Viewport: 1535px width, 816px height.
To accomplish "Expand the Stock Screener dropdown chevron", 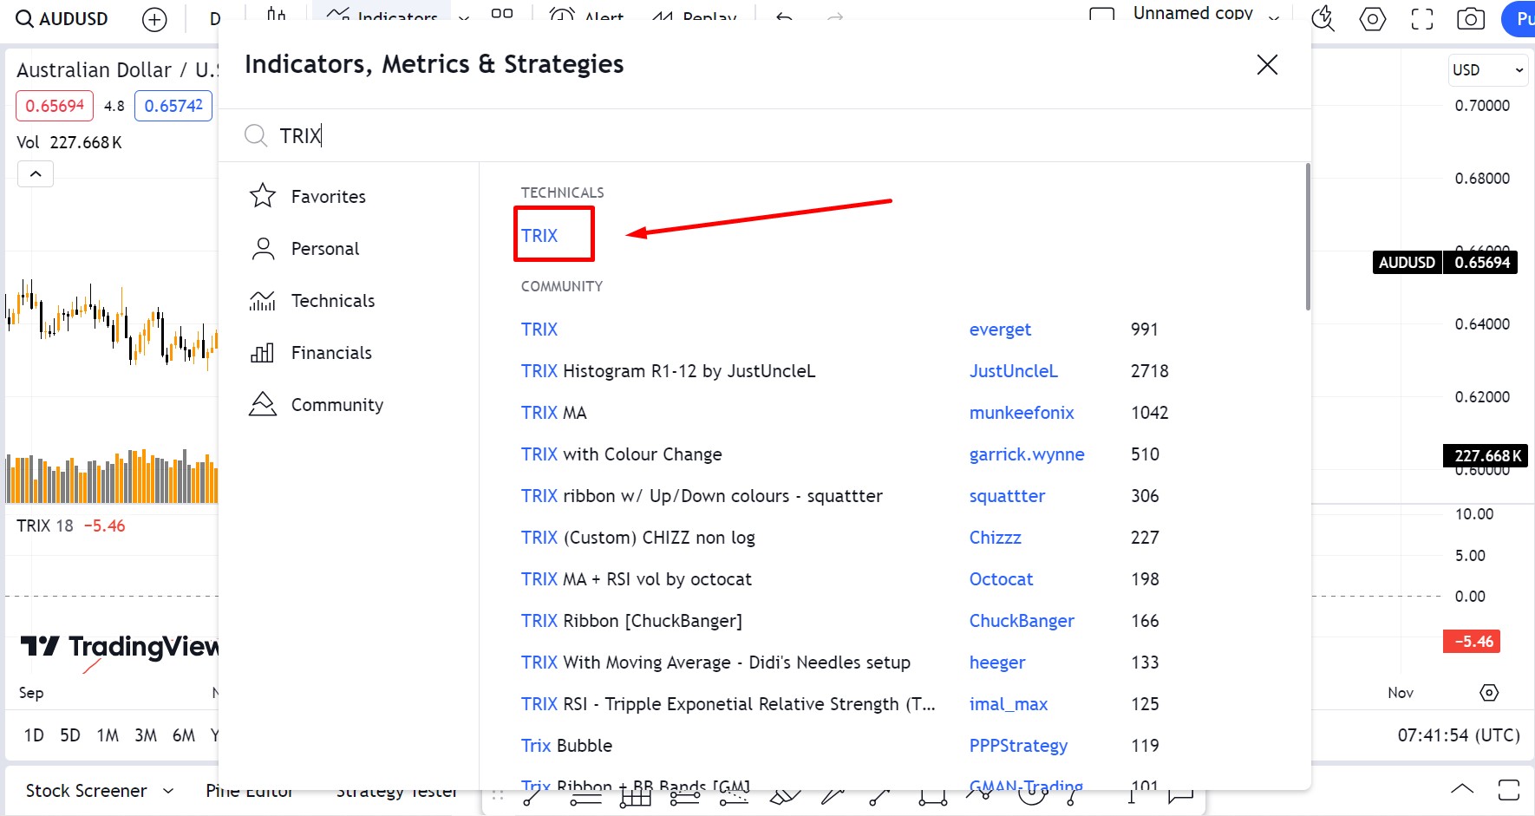I will 168,791.
